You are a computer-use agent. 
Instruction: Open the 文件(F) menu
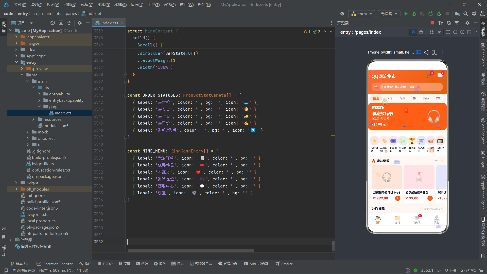tap(20, 5)
